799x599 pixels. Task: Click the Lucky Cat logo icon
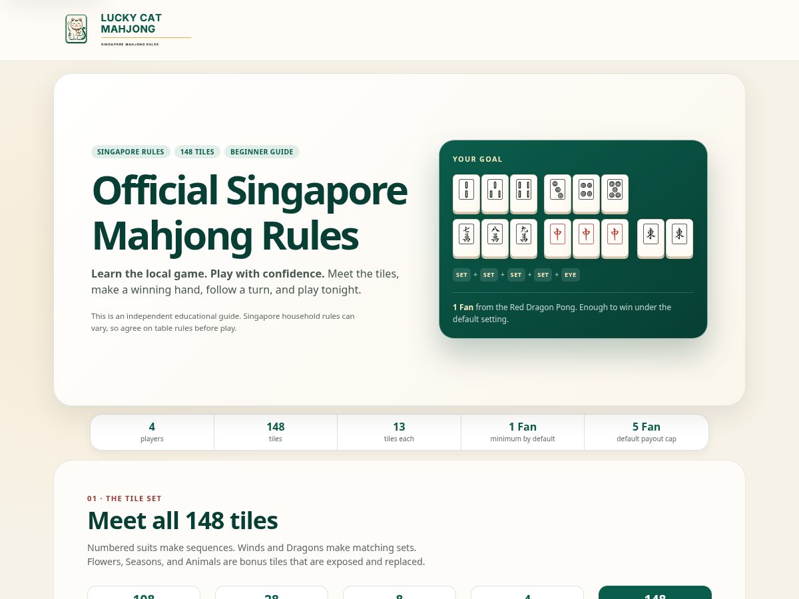(77, 29)
